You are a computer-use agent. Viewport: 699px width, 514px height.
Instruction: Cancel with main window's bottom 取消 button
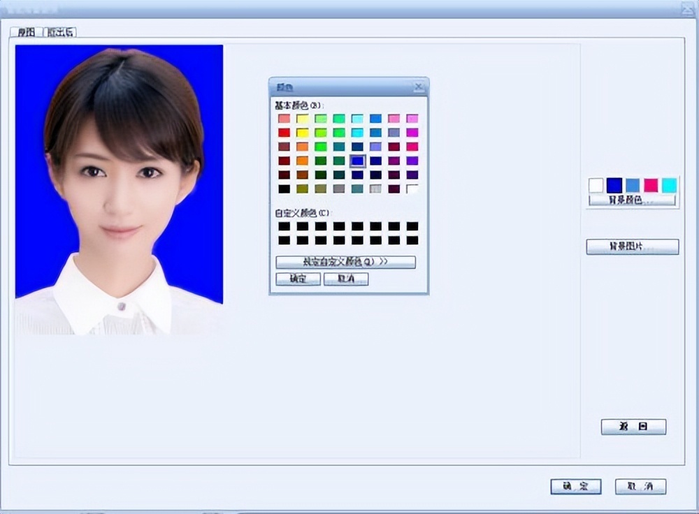click(640, 486)
